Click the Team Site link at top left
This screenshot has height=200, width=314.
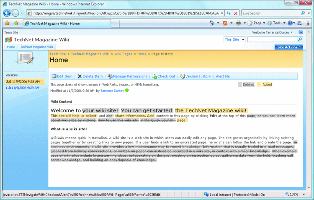coord(11,32)
